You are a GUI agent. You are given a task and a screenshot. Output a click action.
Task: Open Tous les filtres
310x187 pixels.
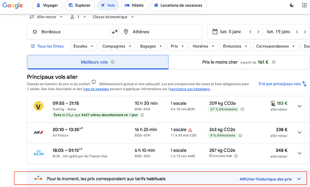point(47,46)
